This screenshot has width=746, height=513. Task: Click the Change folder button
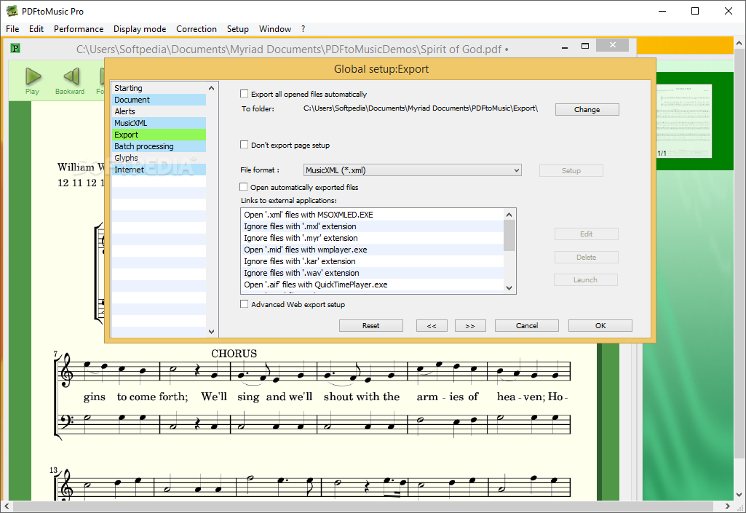(587, 109)
